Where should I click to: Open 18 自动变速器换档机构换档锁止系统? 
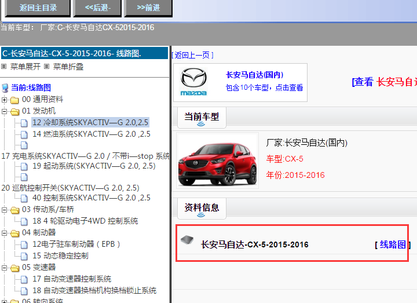pyautogui.click(x=94, y=290)
